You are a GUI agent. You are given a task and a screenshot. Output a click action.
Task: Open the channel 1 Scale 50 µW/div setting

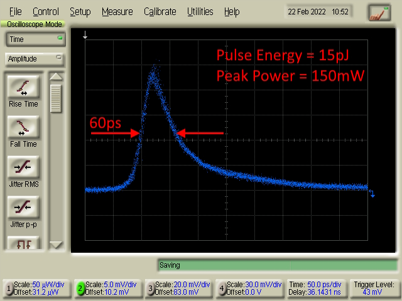[x=39, y=285]
